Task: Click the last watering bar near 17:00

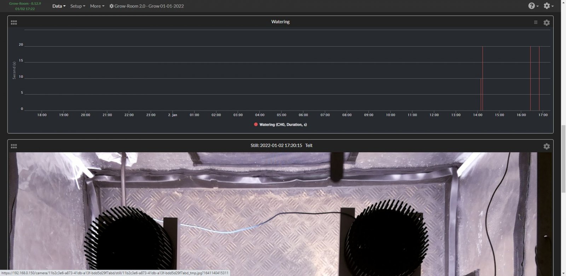Action: (539, 78)
